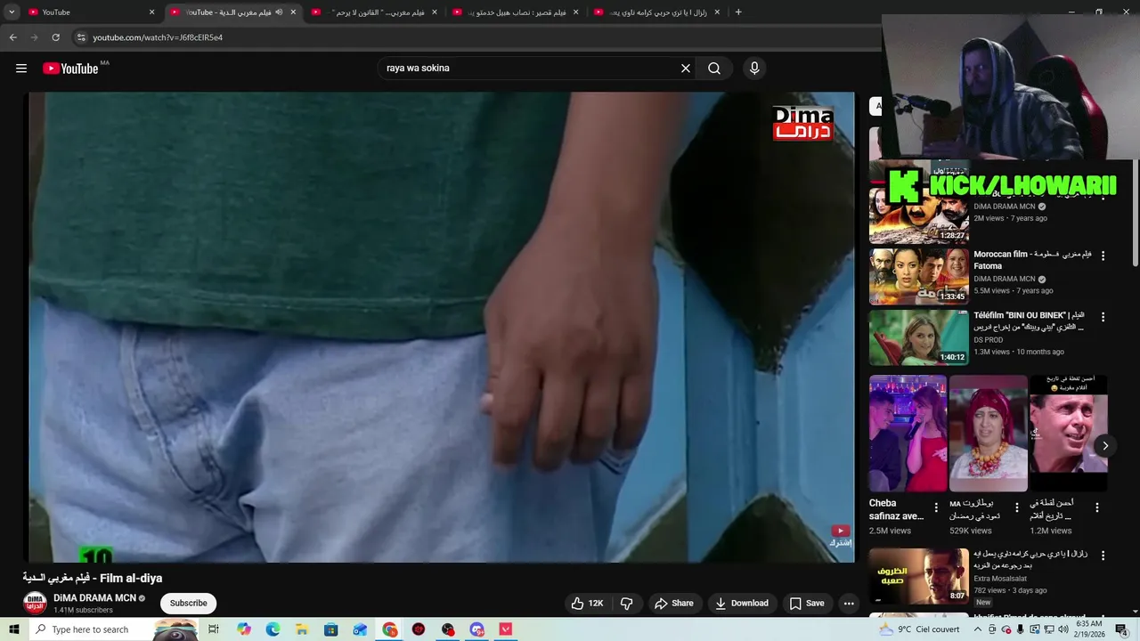Open DiMA DRAMA MCN channel name link
1140x641 pixels.
[94, 598]
